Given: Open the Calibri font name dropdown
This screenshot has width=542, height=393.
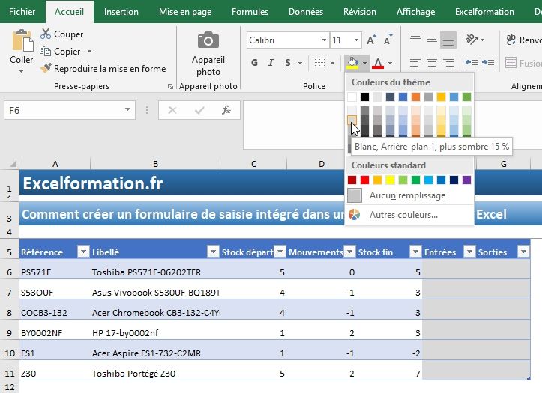Looking at the screenshot, I should click(324, 40).
